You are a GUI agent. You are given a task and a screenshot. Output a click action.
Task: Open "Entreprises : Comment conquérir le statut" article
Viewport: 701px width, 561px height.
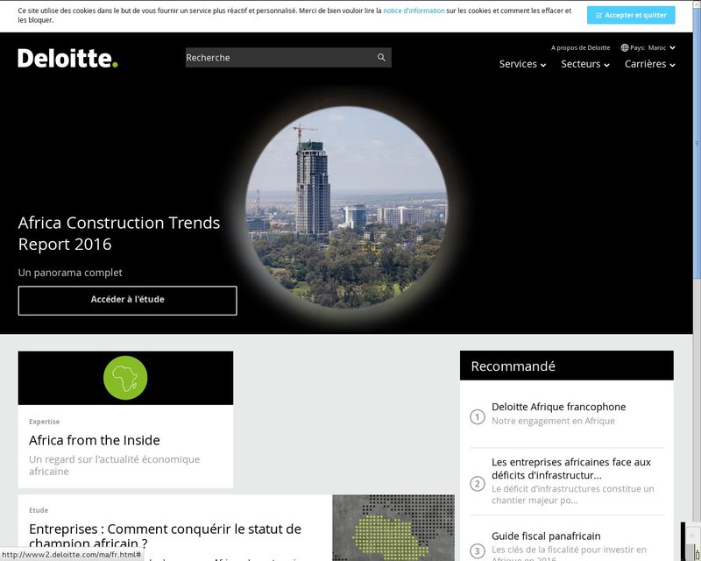pyautogui.click(x=165, y=536)
